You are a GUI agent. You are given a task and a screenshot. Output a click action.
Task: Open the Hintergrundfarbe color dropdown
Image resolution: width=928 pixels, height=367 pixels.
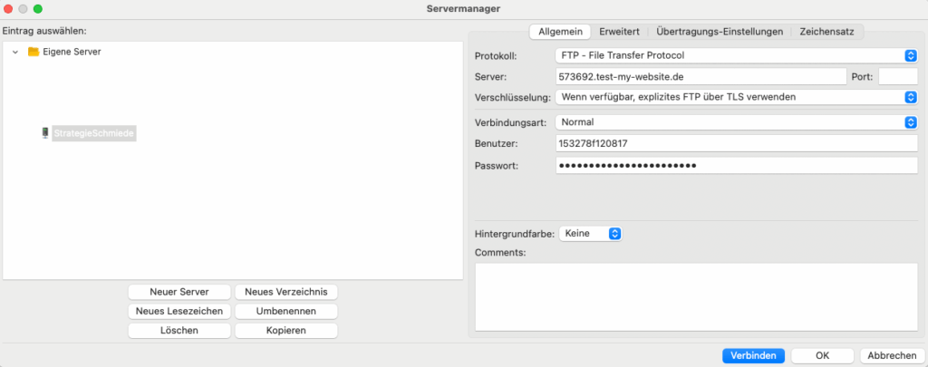click(x=590, y=233)
